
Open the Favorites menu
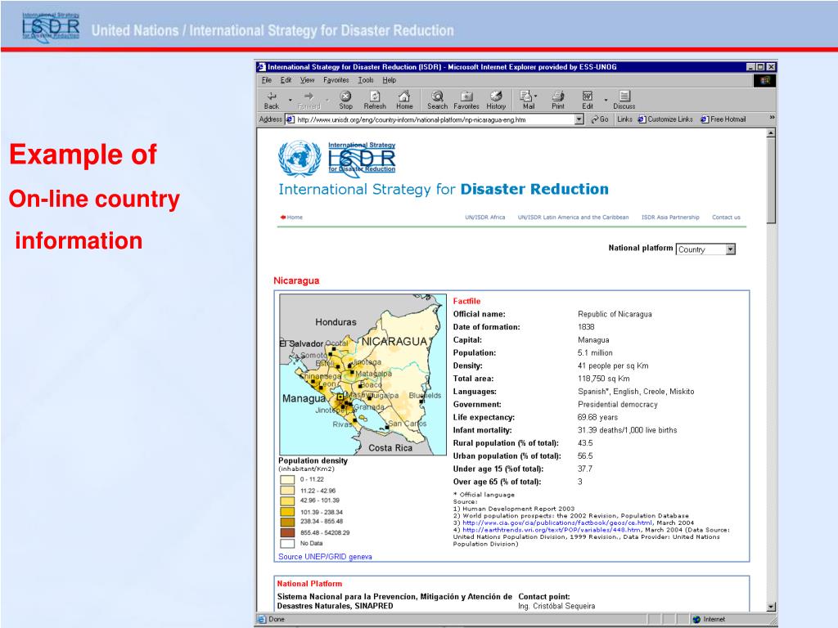click(x=336, y=80)
